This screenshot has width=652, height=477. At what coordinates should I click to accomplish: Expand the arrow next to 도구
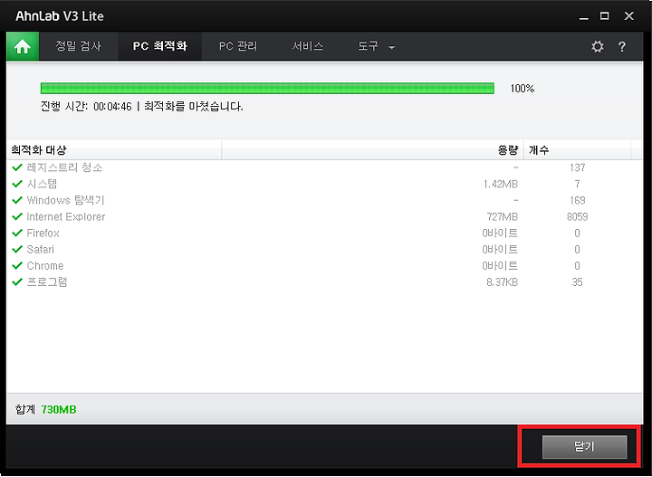391,48
